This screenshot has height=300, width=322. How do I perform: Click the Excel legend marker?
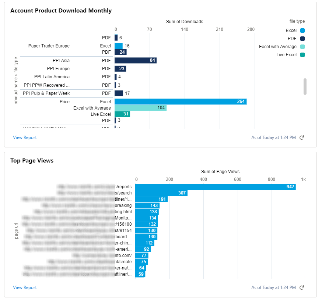click(303, 30)
